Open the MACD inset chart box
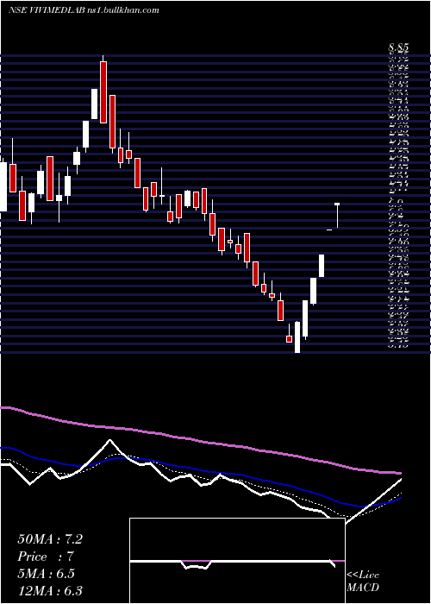The image size is (431, 604). point(237,561)
